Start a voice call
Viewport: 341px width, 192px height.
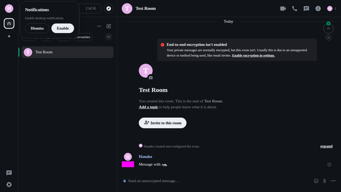(x=295, y=9)
